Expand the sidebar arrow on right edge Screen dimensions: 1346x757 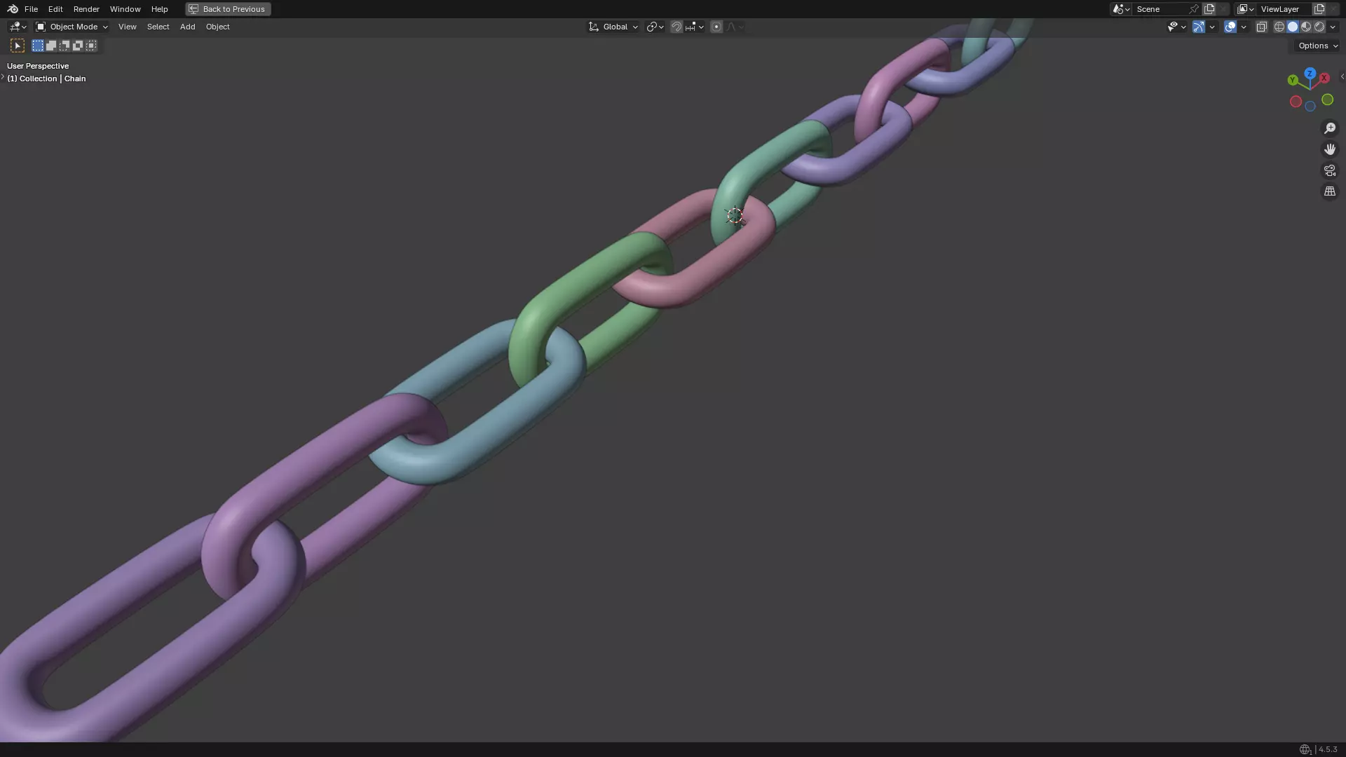tap(1342, 77)
